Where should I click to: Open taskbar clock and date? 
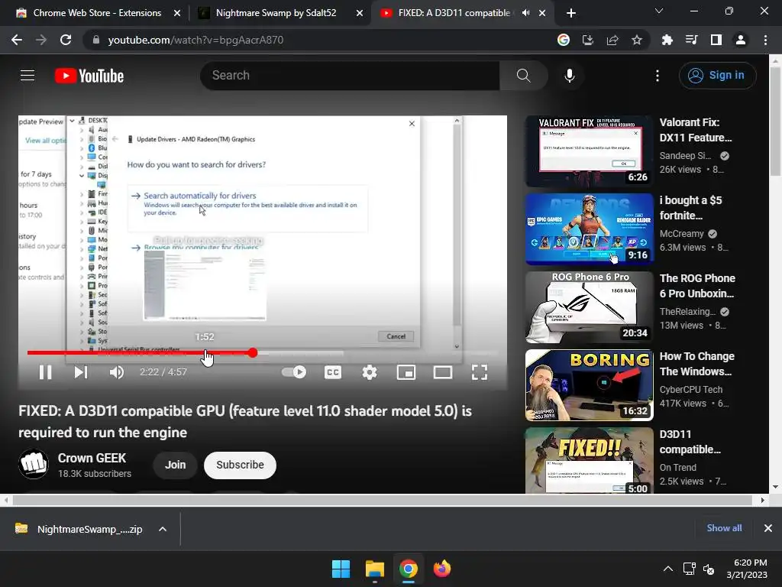[x=747, y=569]
